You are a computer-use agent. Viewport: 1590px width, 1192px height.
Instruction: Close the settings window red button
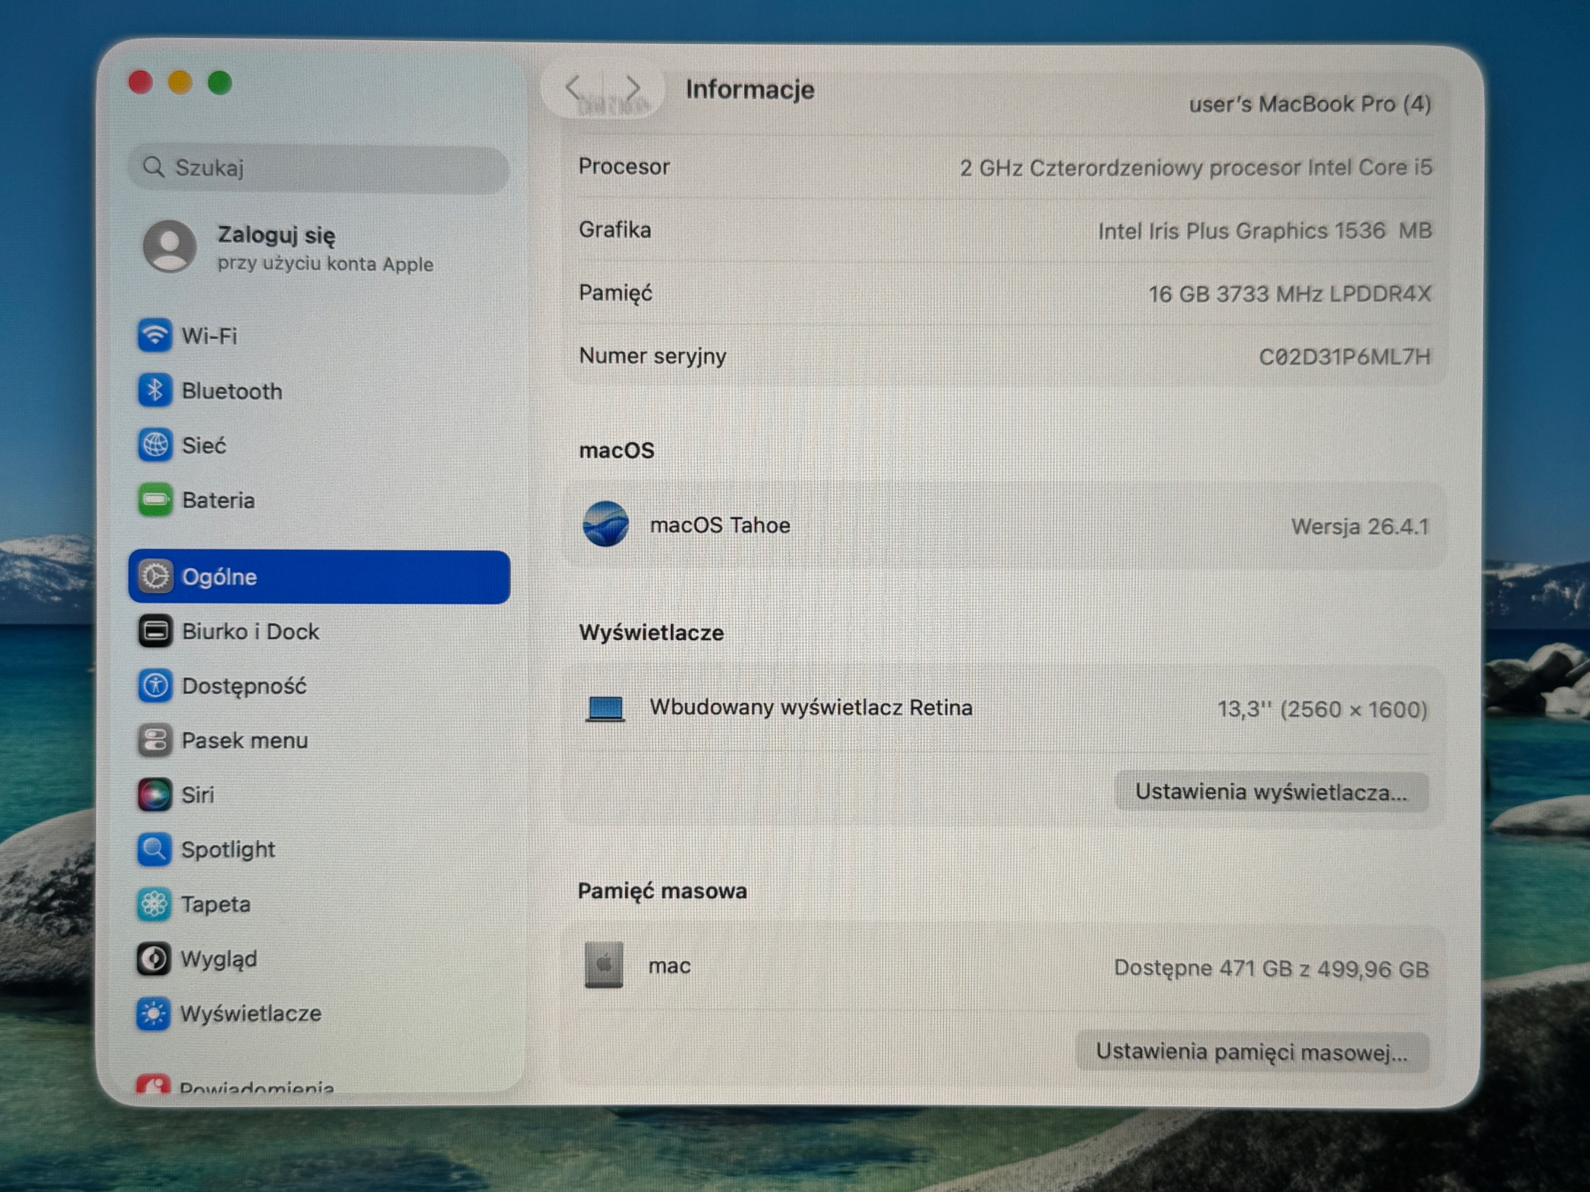tap(141, 82)
